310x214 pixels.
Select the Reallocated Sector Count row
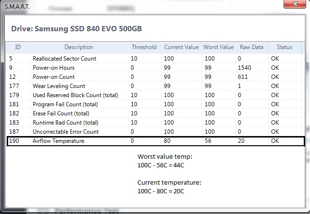pyautogui.click(x=155, y=59)
